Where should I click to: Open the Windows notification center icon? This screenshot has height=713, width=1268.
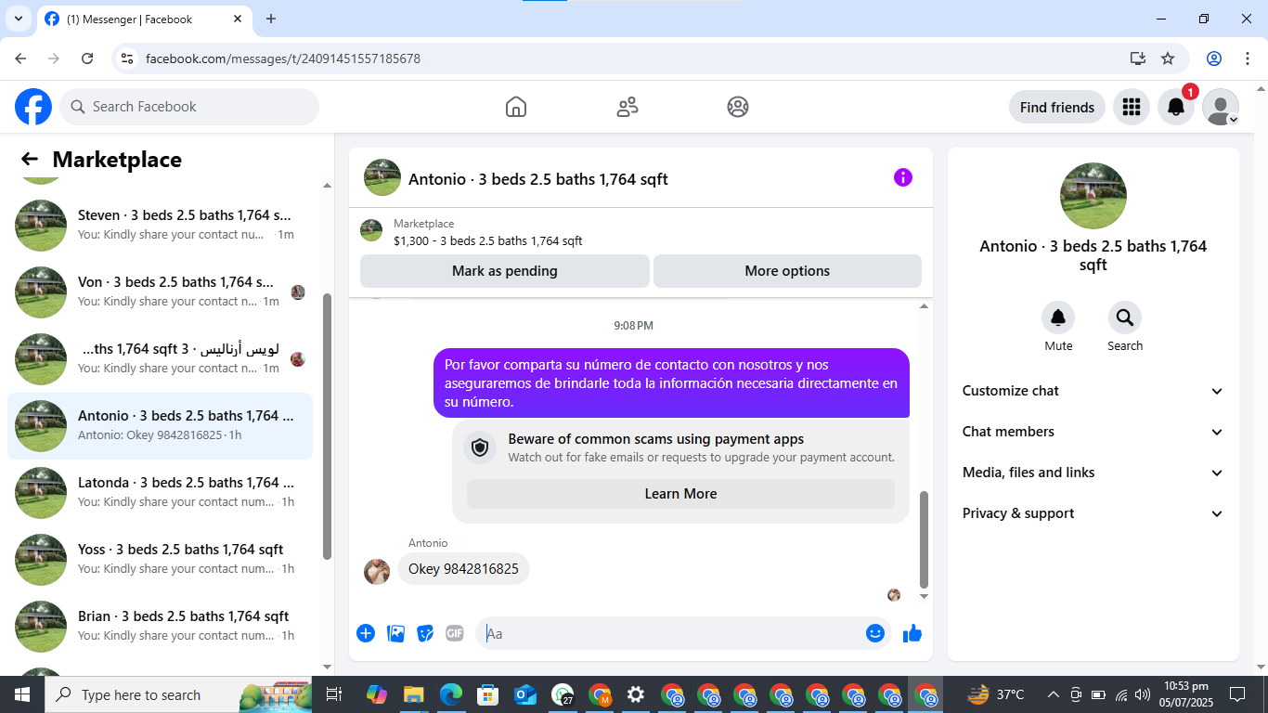click(1237, 694)
